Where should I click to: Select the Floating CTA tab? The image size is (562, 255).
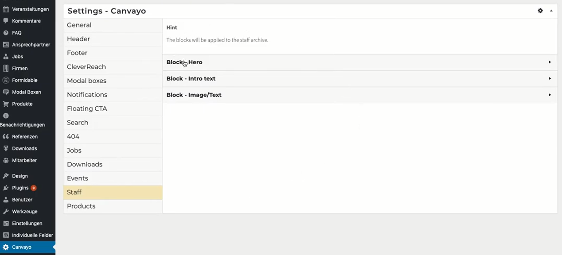(x=87, y=109)
